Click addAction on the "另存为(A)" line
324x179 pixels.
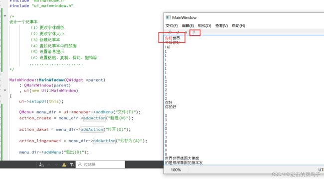(104, 141)
